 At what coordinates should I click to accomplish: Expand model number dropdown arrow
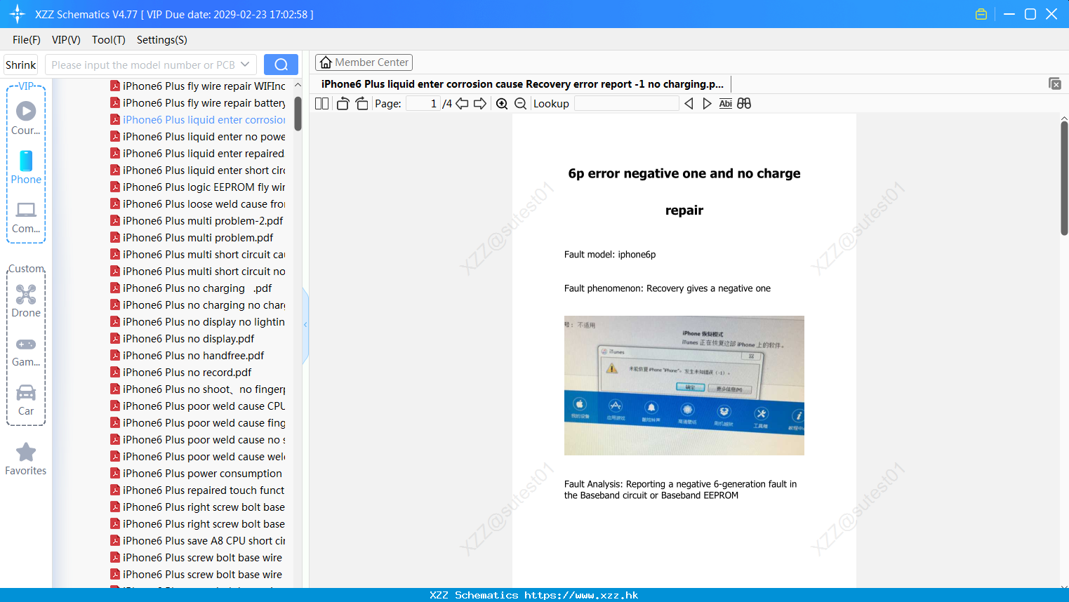tap(245, 65)
